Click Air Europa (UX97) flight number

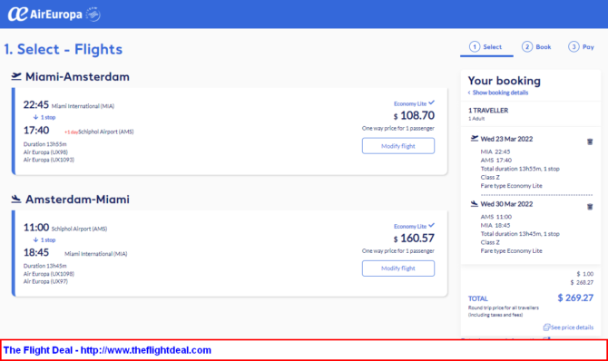pos(45,281)
